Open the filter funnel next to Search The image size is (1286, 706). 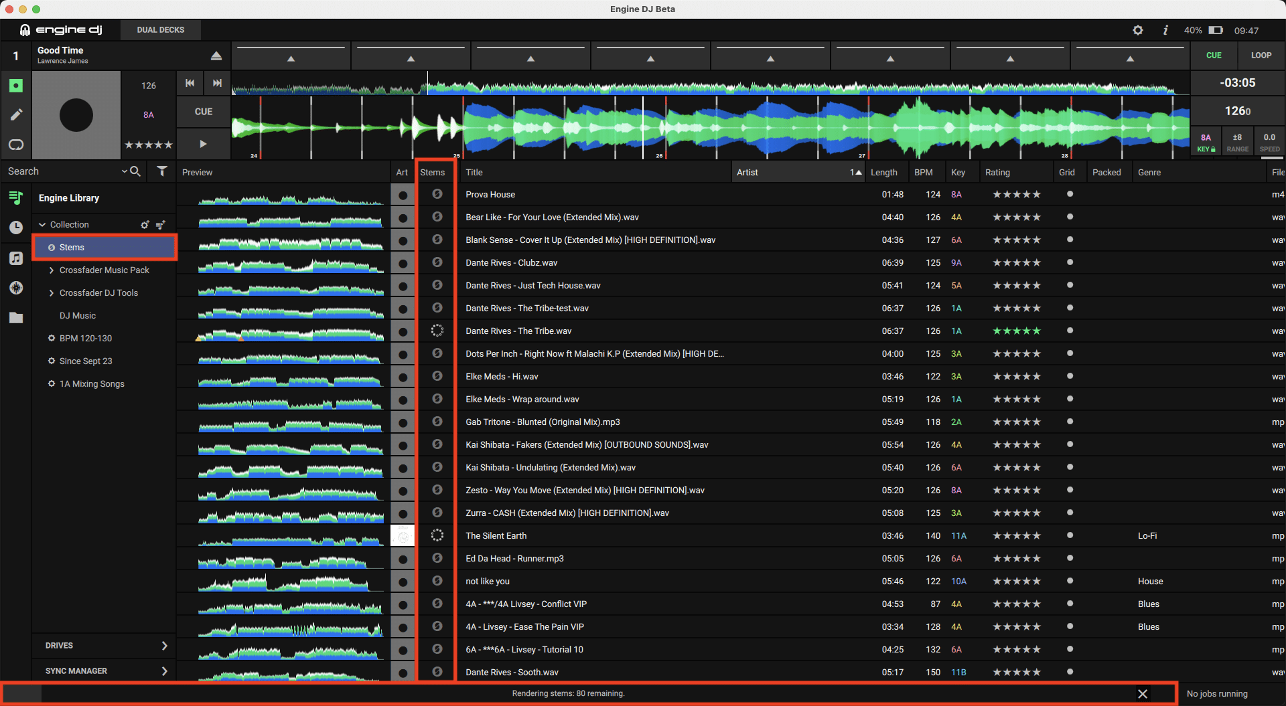(162, 171)
